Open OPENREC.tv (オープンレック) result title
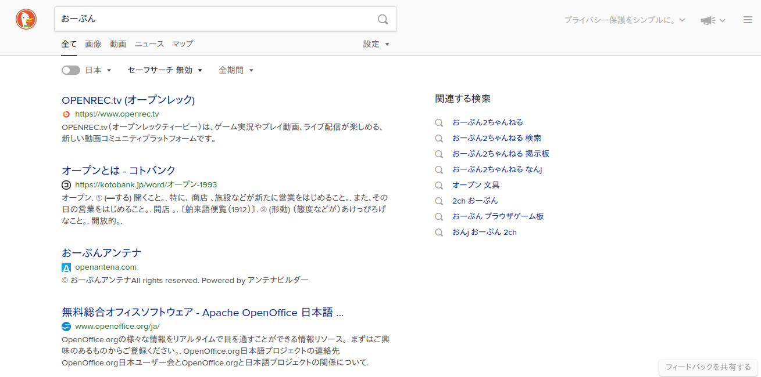761x377 pixels. pos(128,100)
